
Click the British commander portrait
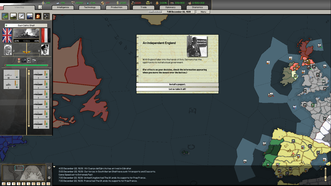(8, 50)
